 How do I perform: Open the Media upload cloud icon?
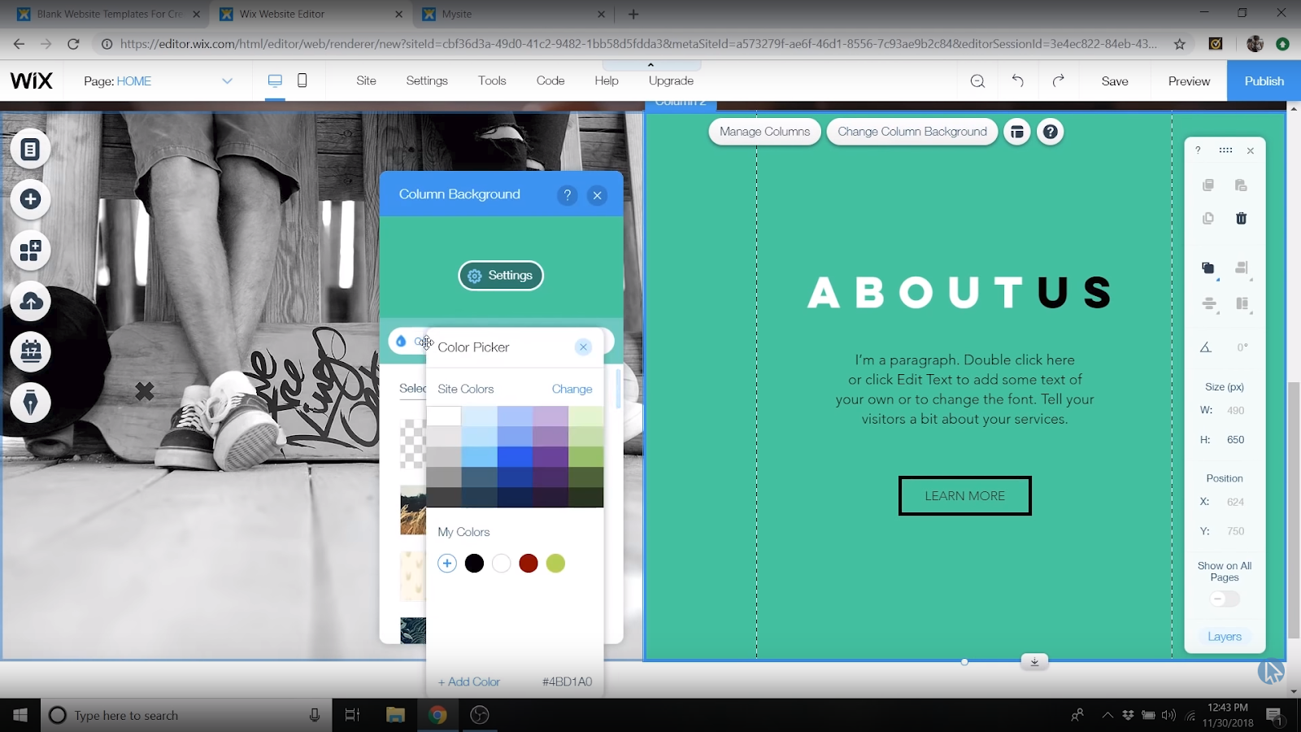point(30,302)
